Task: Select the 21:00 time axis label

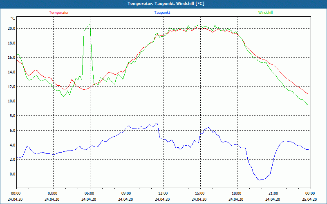Action: click(x=273, y=193)
